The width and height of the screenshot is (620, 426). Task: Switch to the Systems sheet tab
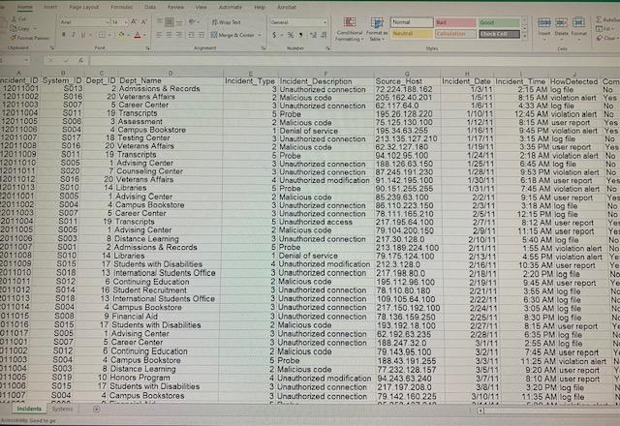click(62, 409)
